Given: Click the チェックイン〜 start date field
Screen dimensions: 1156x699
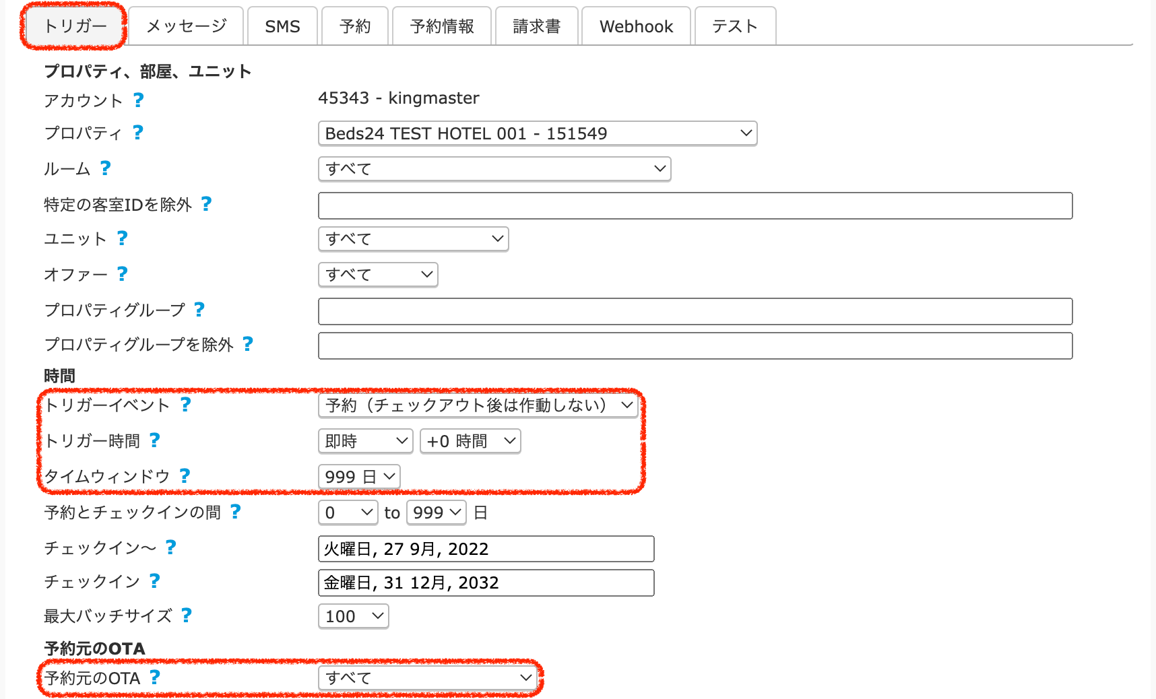Looking at the screenshot, I should (x=486, y=549).
